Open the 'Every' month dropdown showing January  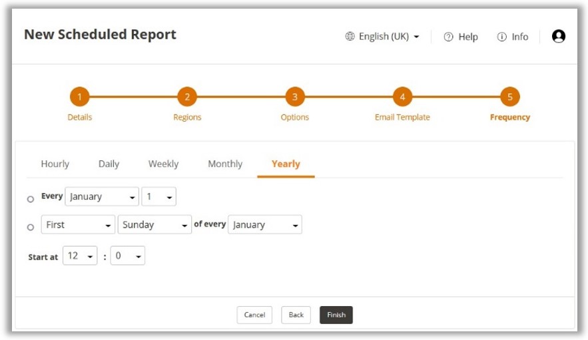pos(102,197)
